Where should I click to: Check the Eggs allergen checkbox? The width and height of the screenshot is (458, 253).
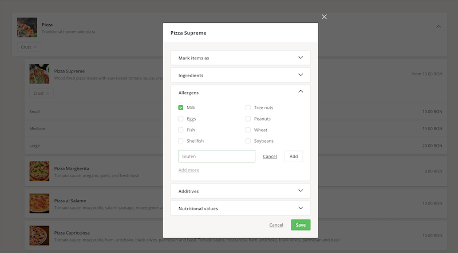click(x=181, y=119)
